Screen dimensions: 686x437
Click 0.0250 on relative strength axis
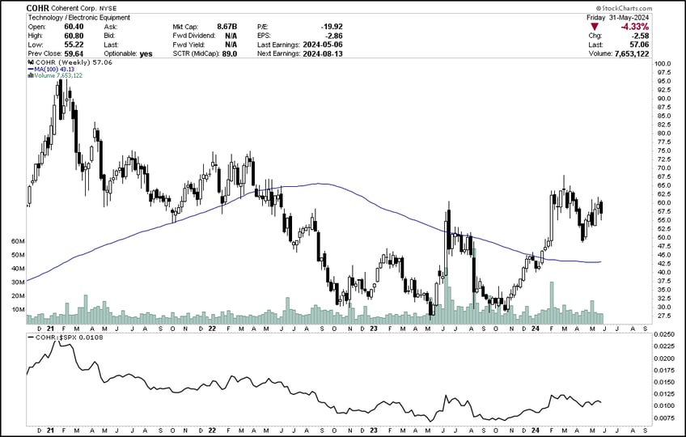click(x=664, y=334)
